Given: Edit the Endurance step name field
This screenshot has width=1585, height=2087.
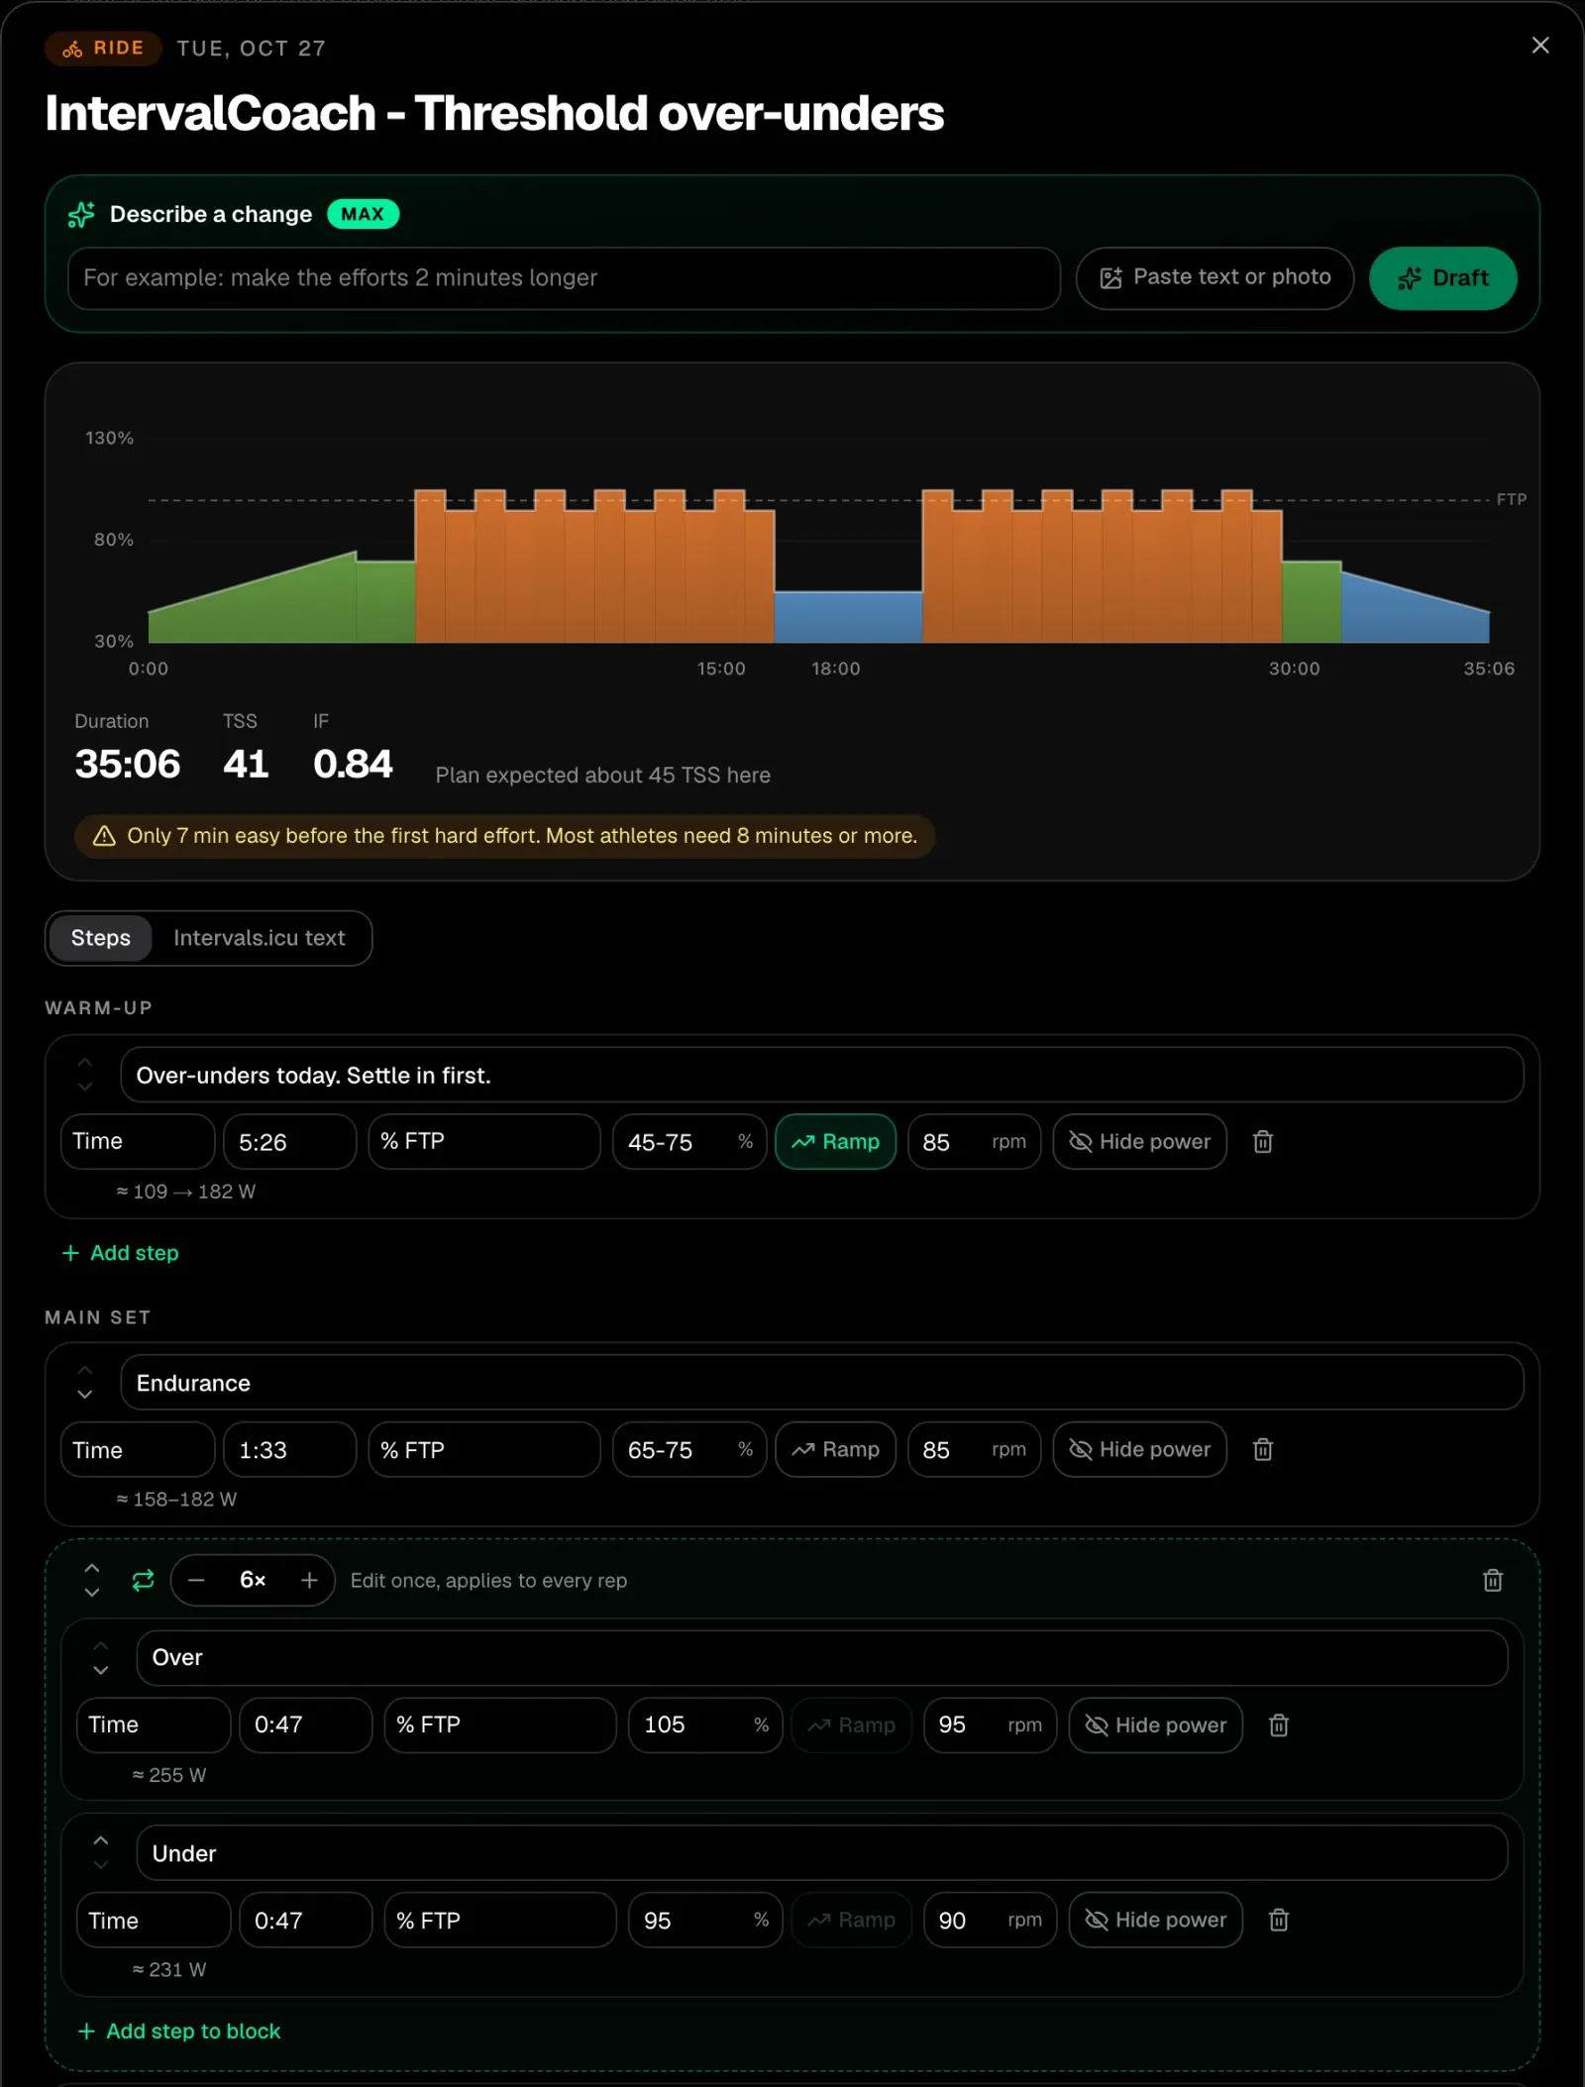Looking at the screenshot, I should [x=821, y=1382].
